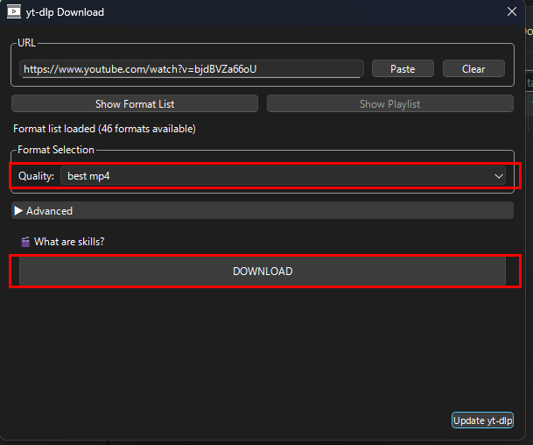Click the 'What are skills?' video title
This screenshot has width=533, height=445.
point(69,242)
